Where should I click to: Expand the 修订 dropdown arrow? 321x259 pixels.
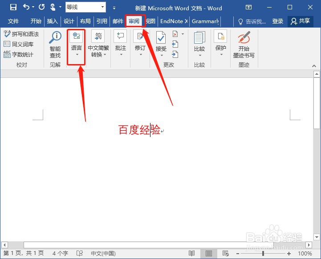(x=141, y=55)
